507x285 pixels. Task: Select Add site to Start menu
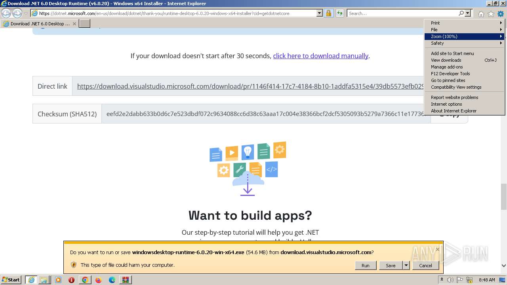tap(464, 53)
